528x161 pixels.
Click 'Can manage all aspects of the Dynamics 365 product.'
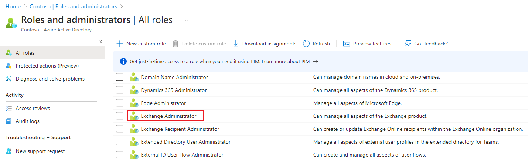coord(375,90)
